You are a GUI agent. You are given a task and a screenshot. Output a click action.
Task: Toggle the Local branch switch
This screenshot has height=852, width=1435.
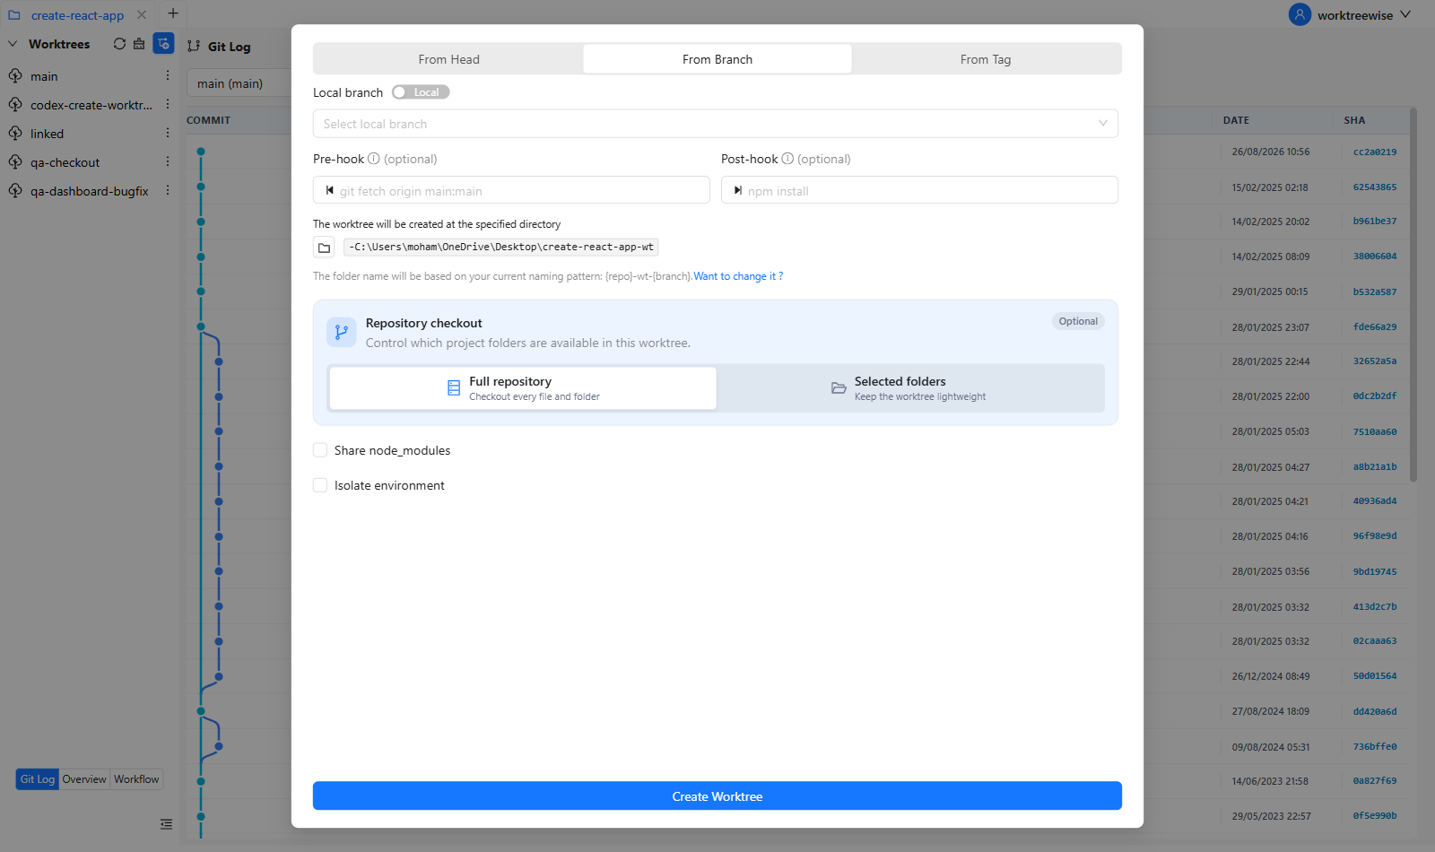[421, 92]
